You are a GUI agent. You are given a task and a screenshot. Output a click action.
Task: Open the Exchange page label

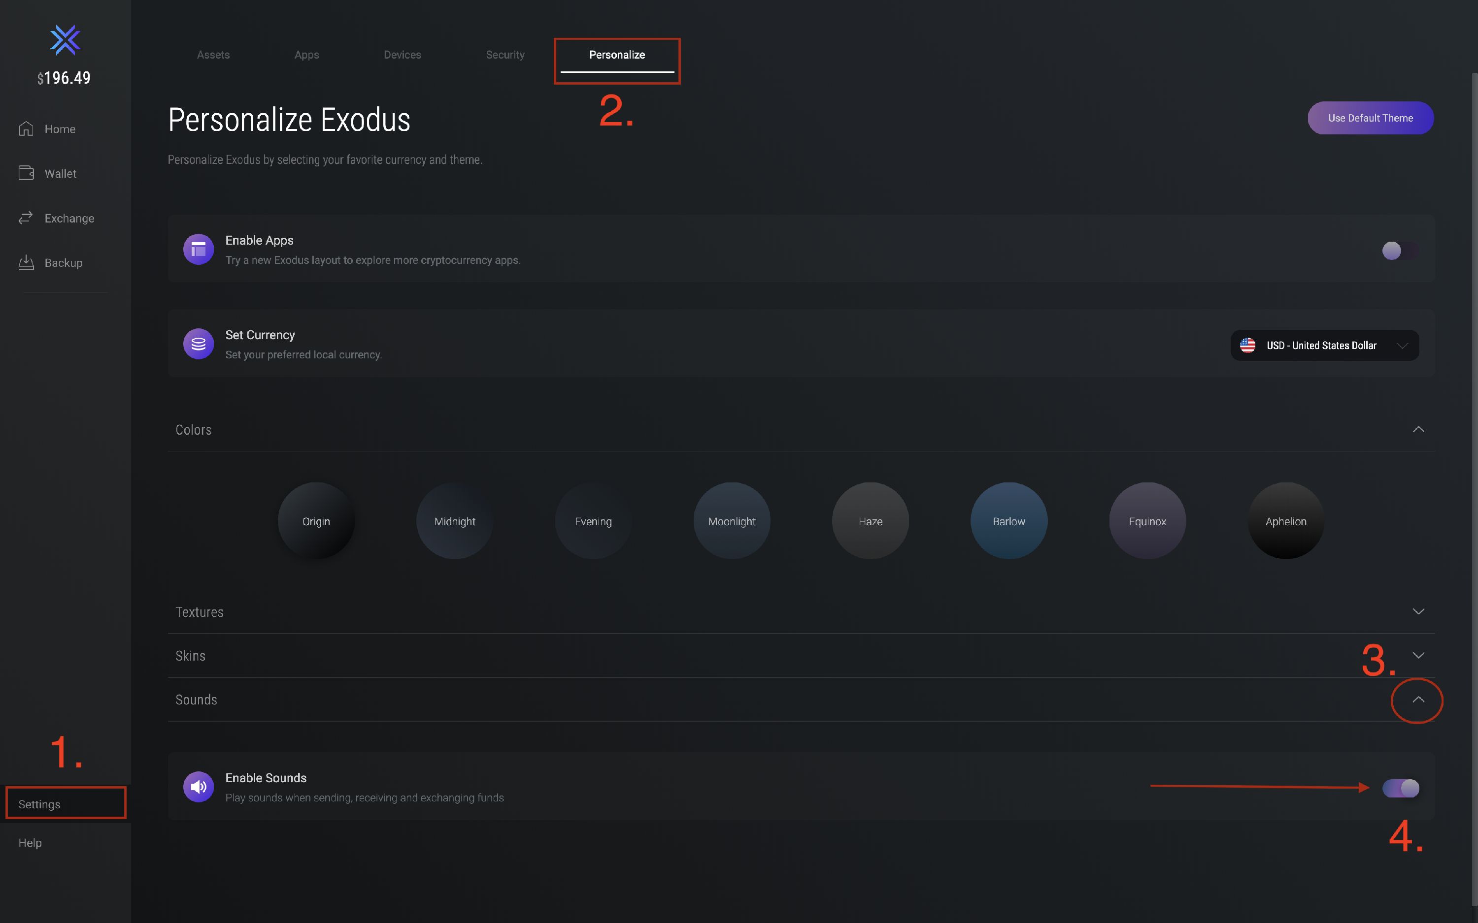click(69, 218)
